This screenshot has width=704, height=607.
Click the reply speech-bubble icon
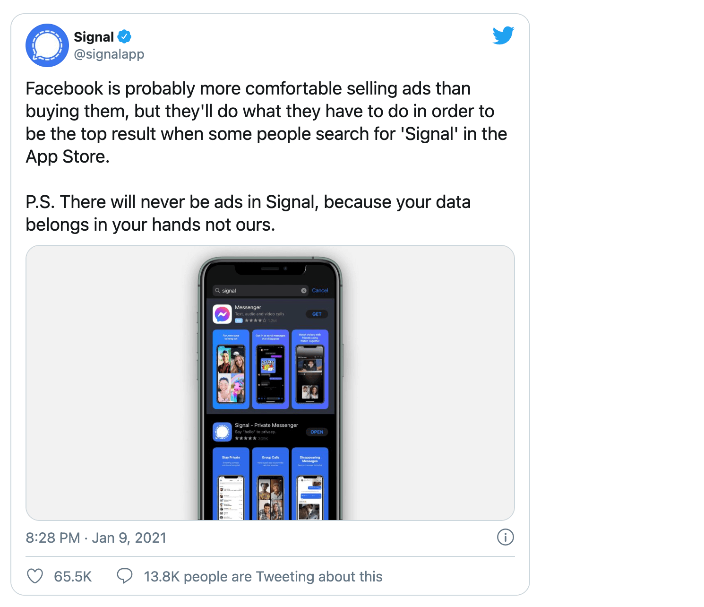click(x=125, y=576)
